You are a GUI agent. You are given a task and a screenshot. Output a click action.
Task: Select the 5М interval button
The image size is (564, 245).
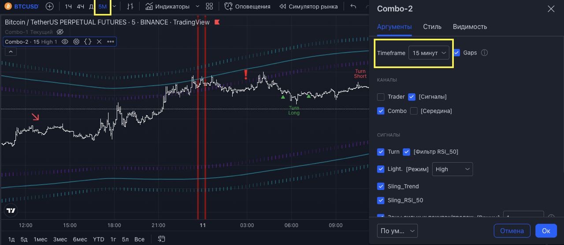[102, 7]
